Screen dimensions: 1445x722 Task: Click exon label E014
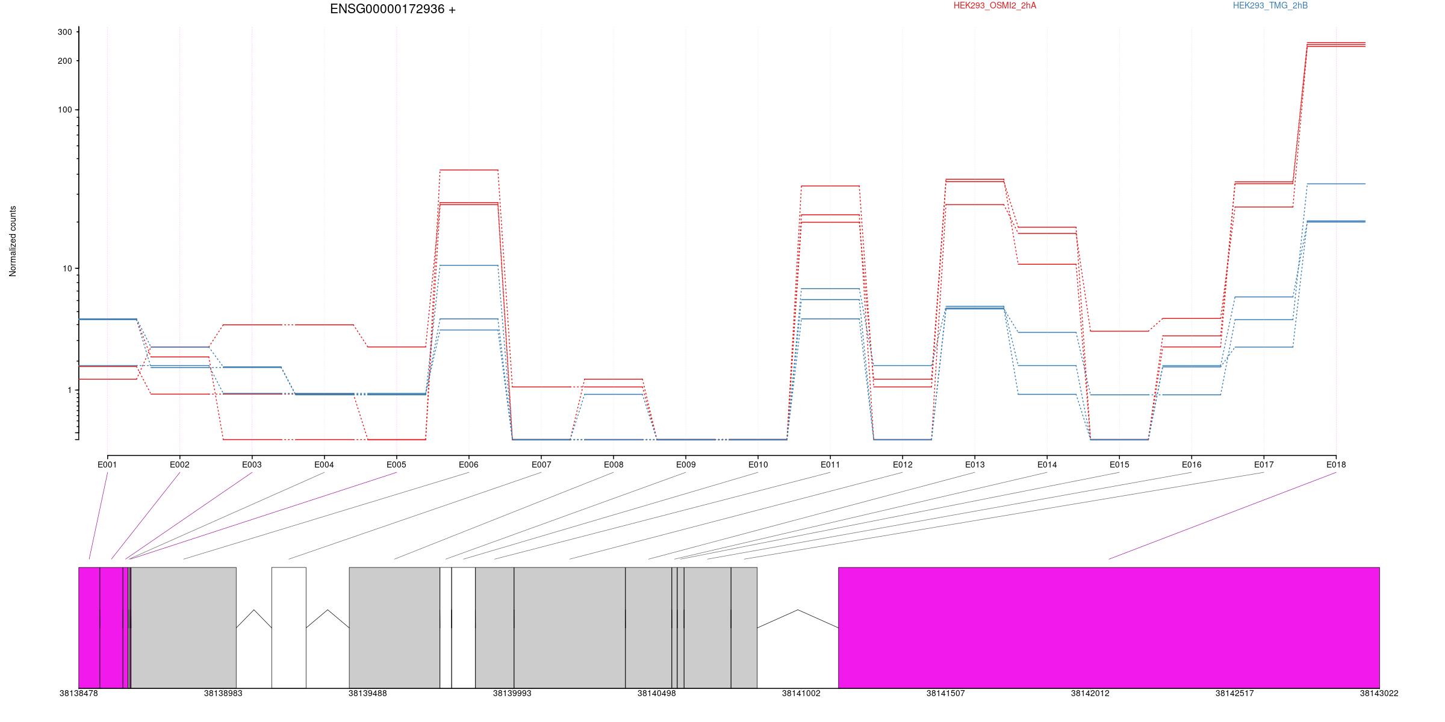[x=1047, y=464]
